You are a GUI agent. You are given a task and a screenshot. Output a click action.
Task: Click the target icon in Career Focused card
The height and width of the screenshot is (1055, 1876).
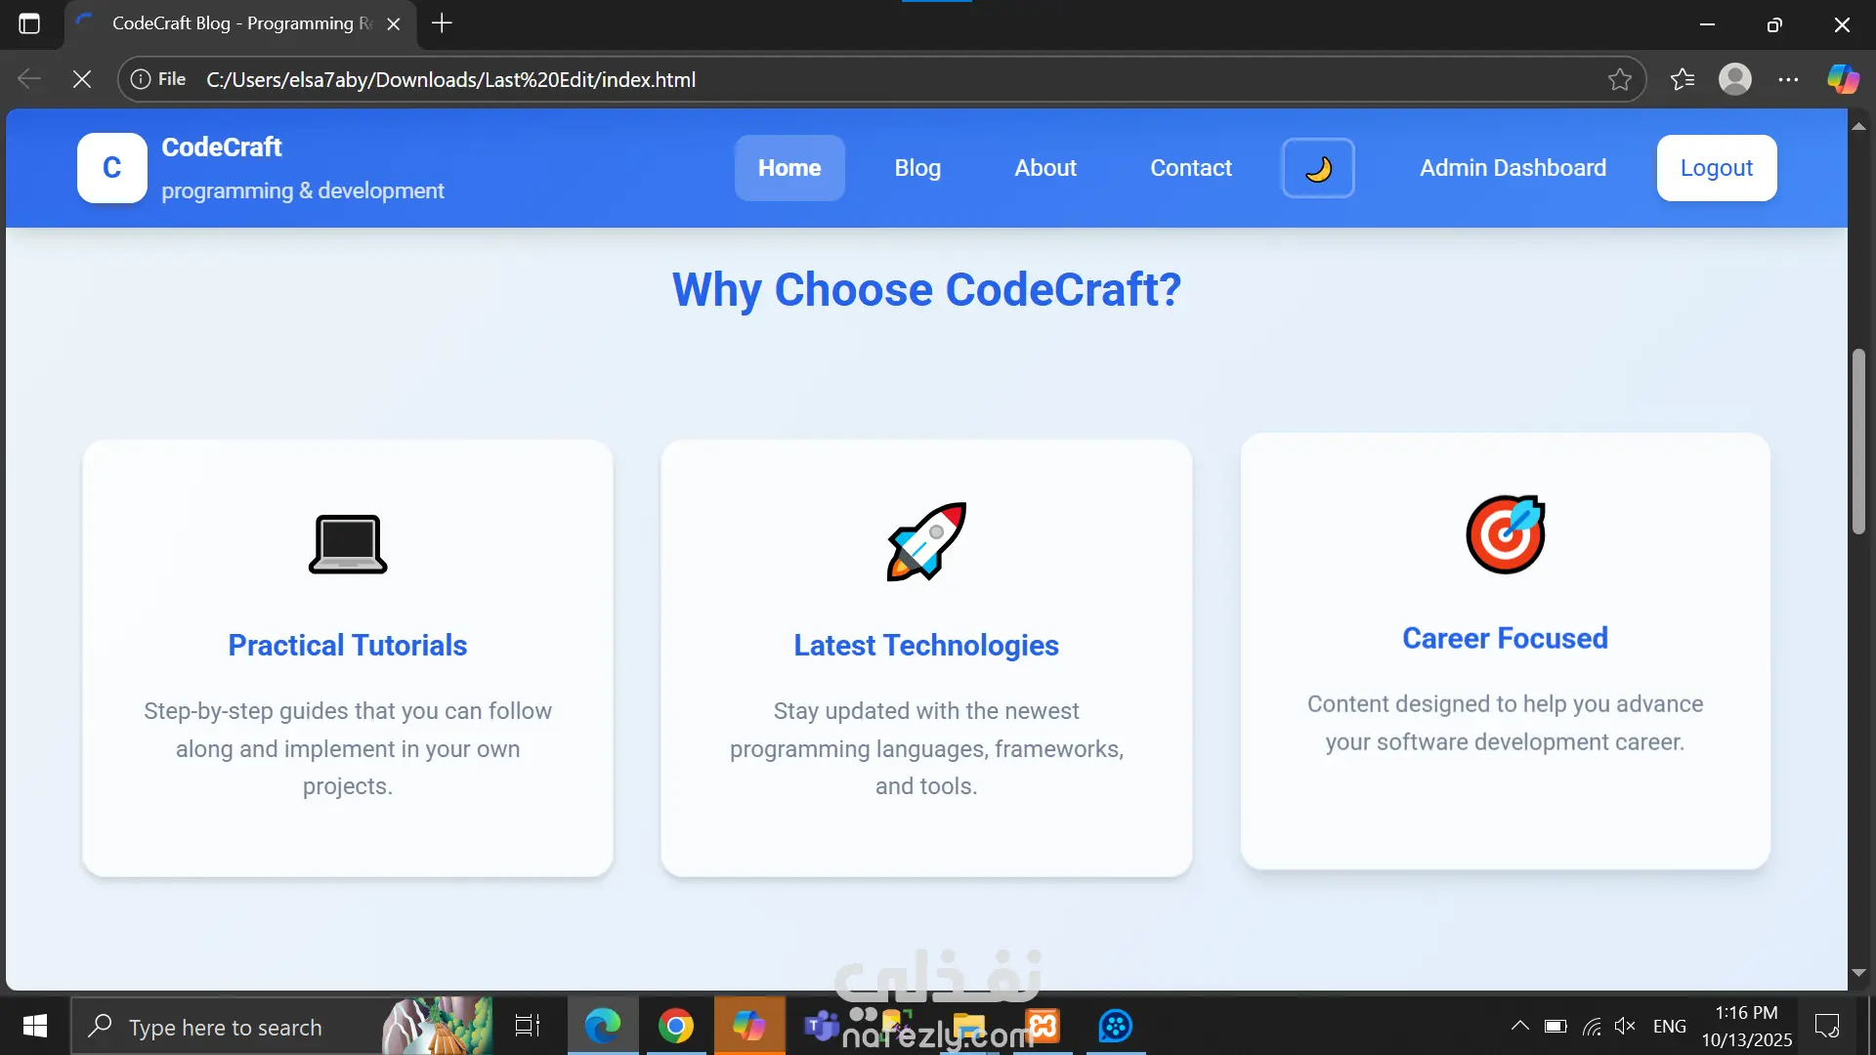point(1505,534)
